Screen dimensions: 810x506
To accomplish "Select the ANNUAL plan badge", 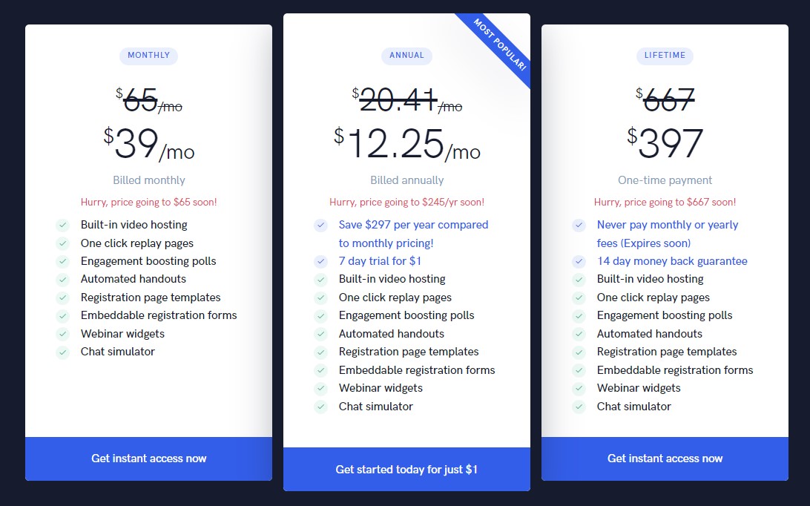I will (x=406, y=56).
